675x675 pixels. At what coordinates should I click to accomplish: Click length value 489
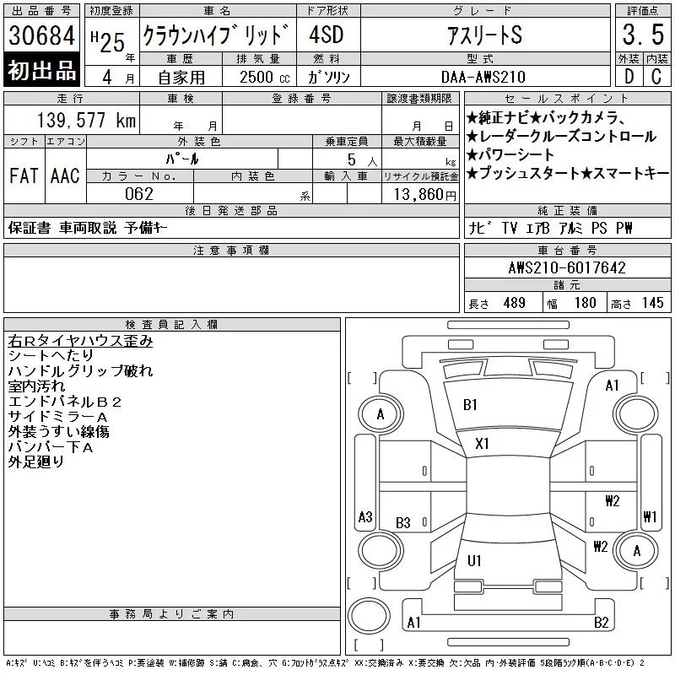pos(514,303)
